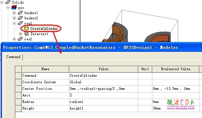Collapse the res1 tree node
The width and height of the screenshot is (202, 118).
click(14, 23)
